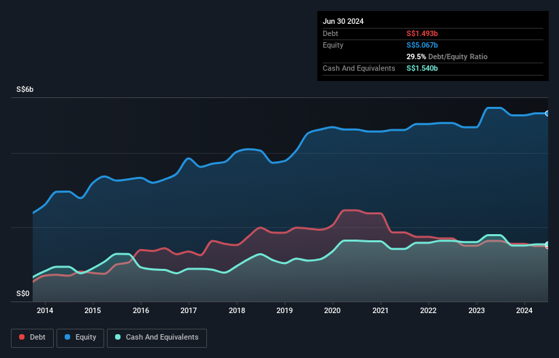Click the 2020 x-axis label

pos(332,310)
